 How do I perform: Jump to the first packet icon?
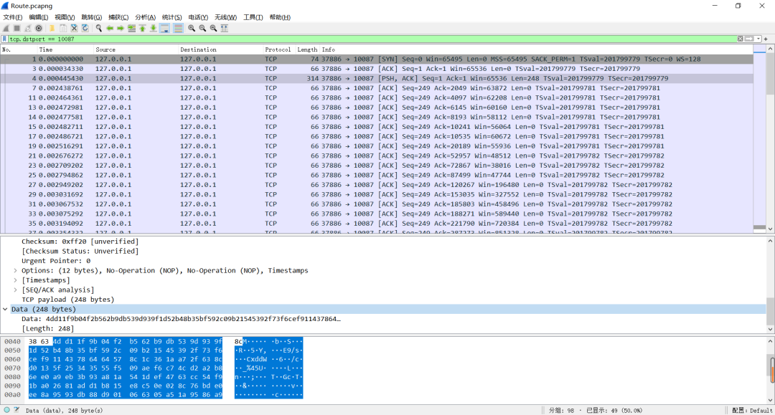click(x=142, y=28)
